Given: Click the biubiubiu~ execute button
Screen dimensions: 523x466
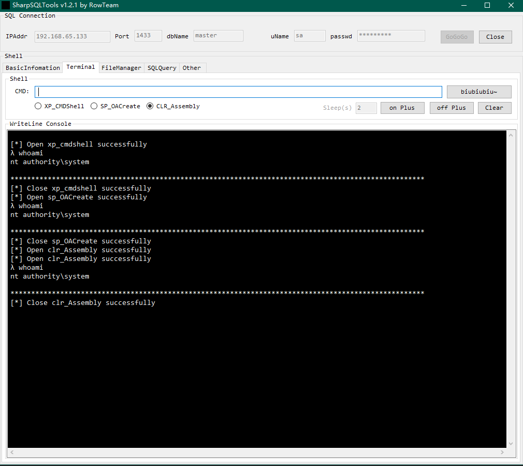Looking at the screenshot, I should [479, 92].
